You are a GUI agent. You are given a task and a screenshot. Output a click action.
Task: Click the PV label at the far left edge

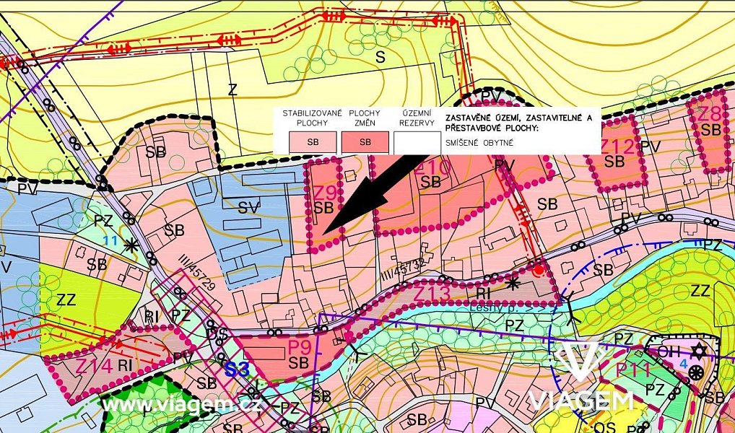(27, 189)
